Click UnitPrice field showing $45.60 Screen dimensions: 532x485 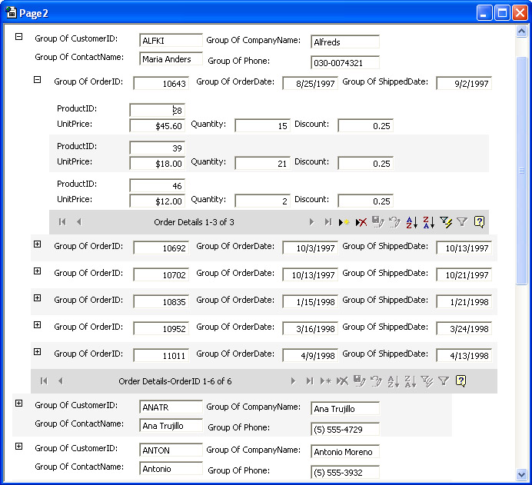click(x=157, y=126)
